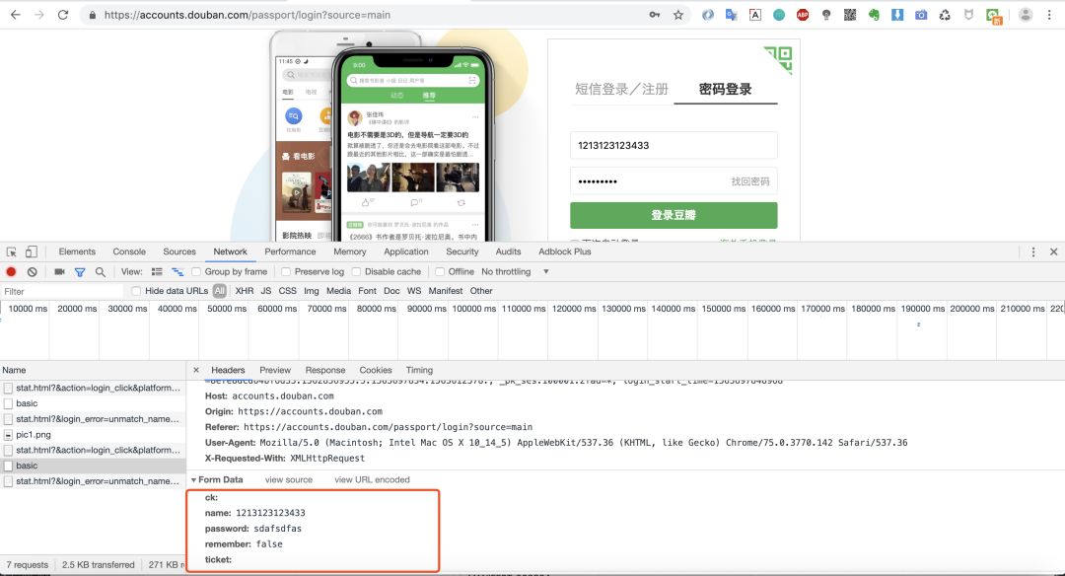Open the Adblock Plus DevTools tab
This screenshot has height=576, width=1065.
tap(564, 252)
